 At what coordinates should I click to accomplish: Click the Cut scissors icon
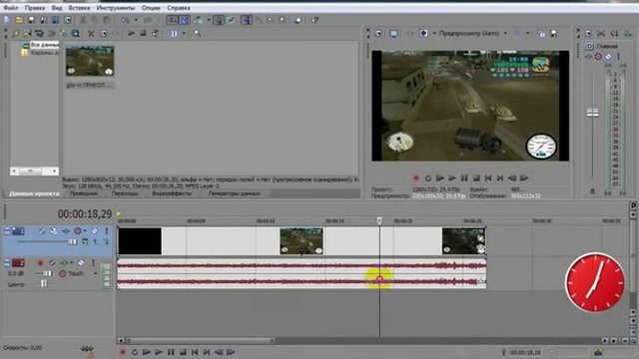click(x=83, y=20)
